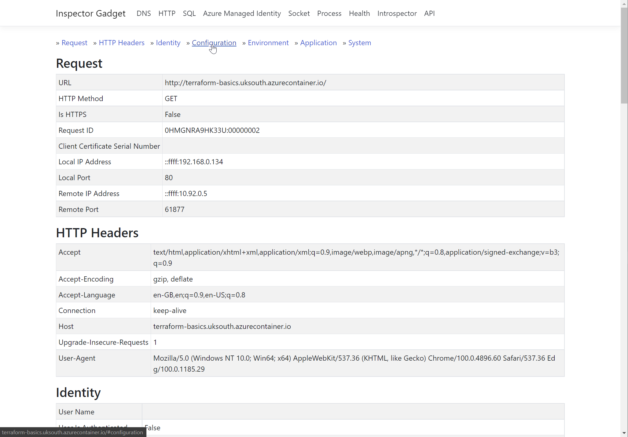This screenshot has height=437, width=628.
Task: Jump to the System section
Action: pyautogui.click(x=359, y=43)
